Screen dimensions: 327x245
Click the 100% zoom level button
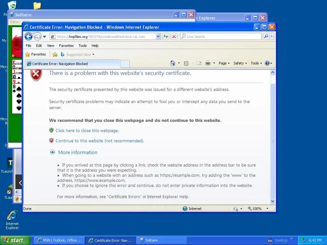(255, 209)
